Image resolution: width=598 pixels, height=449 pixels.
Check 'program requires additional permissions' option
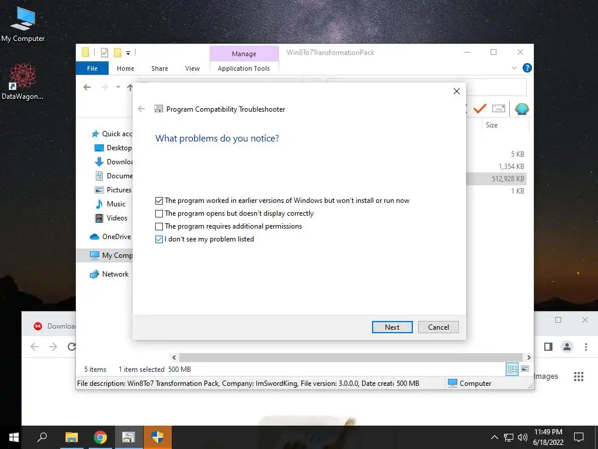tap(159, 226)
